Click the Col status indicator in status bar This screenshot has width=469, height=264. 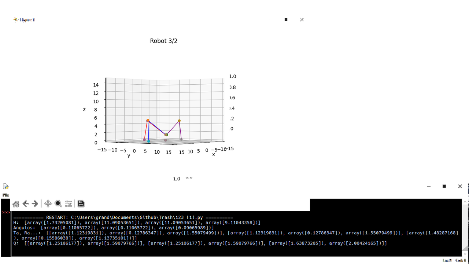[461, 260]
